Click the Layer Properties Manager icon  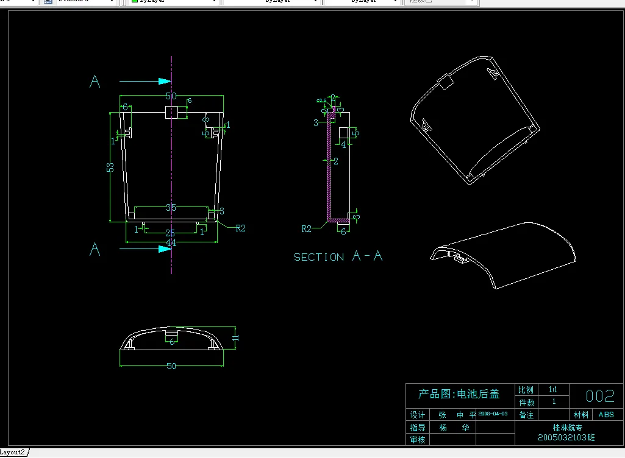click(x=47, y=2)
